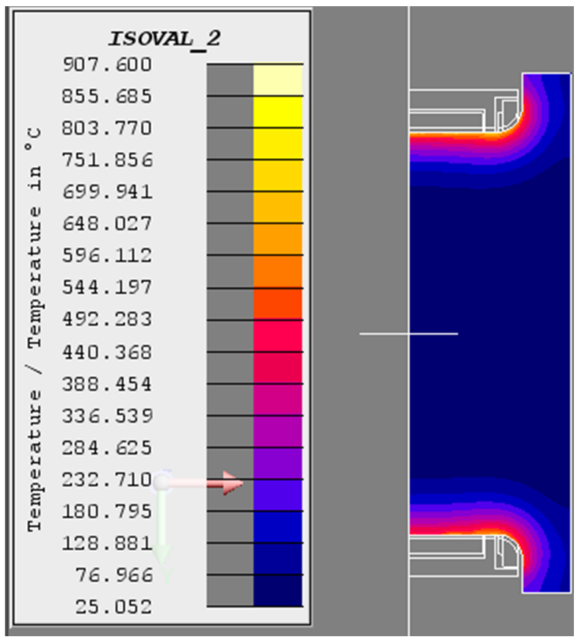Click the orange swatch below 596.112

[278, 271]
